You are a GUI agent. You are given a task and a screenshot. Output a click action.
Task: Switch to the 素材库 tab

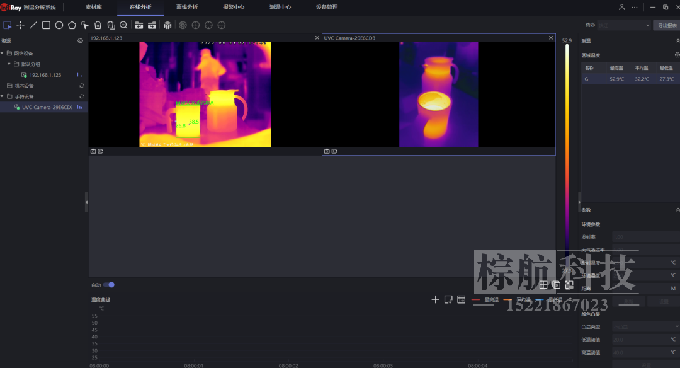click(94, 7)
